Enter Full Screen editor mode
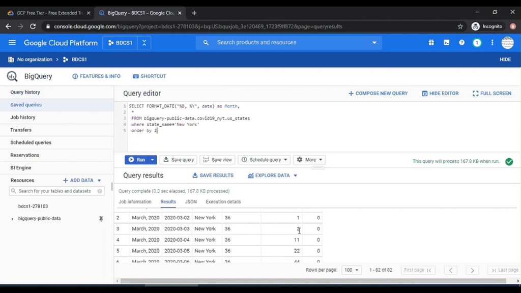 [x=492, y=94]
